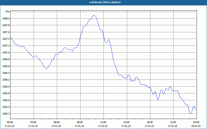The height and width of the screenshot is (129, 207).
Task: Click the 00:00 time label above 18.01.25
Action: click(197, 122)
